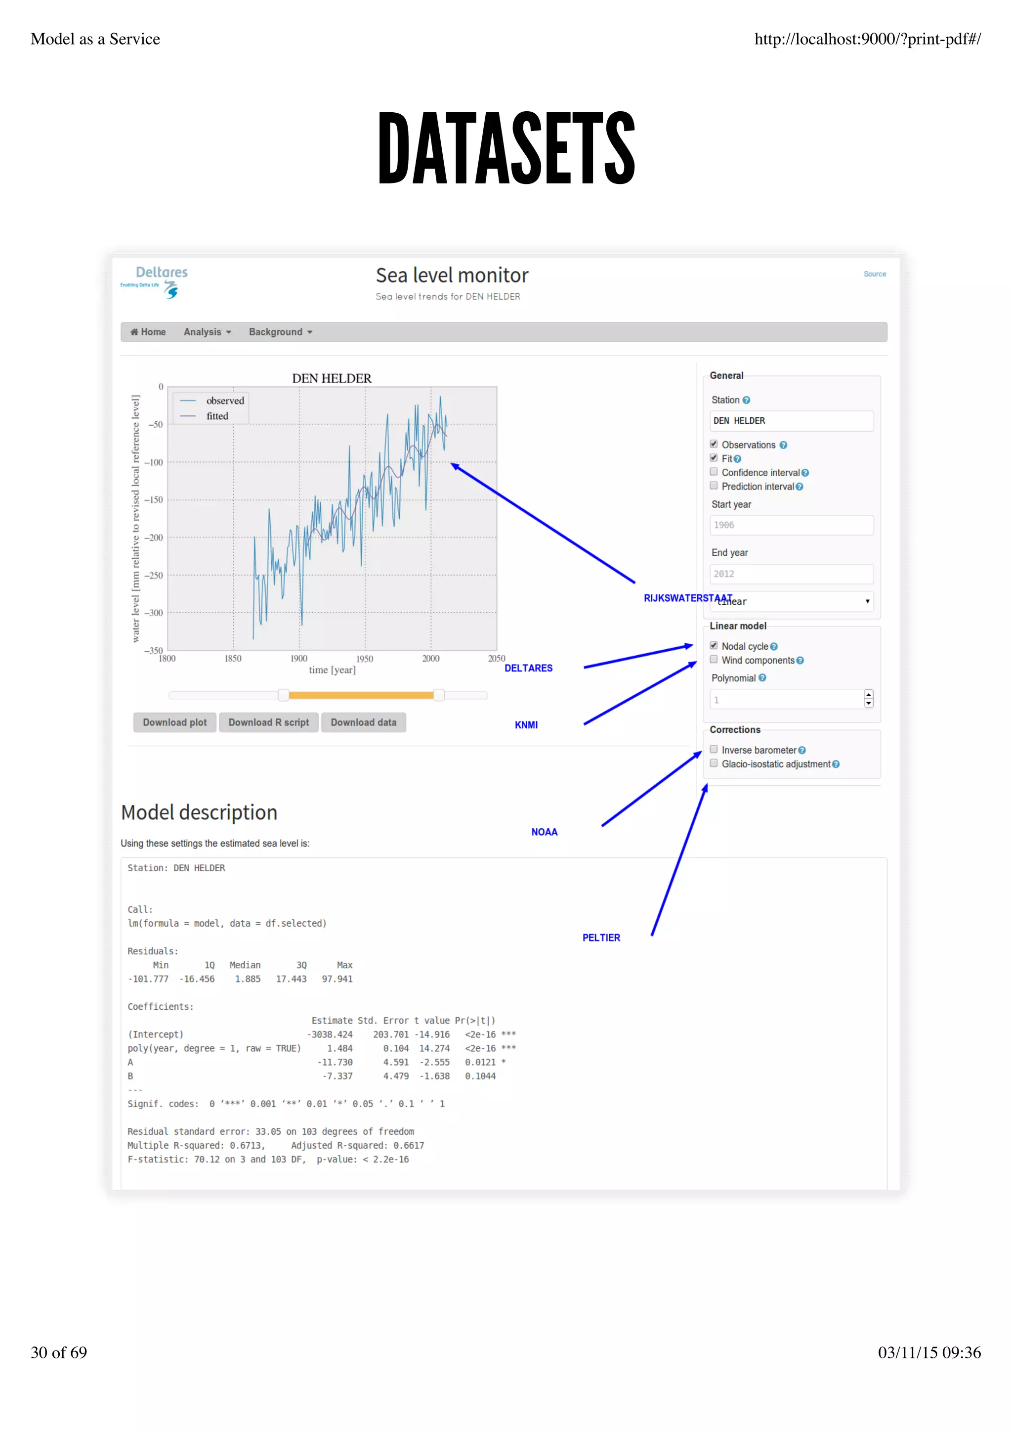
Task: Click the 'lm(formula = model, data = df.selected)' line
Action: (x=227, y=923)
